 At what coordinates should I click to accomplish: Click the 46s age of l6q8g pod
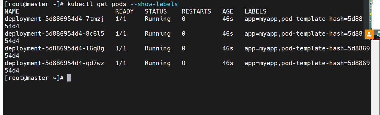(x=228, y=48)
